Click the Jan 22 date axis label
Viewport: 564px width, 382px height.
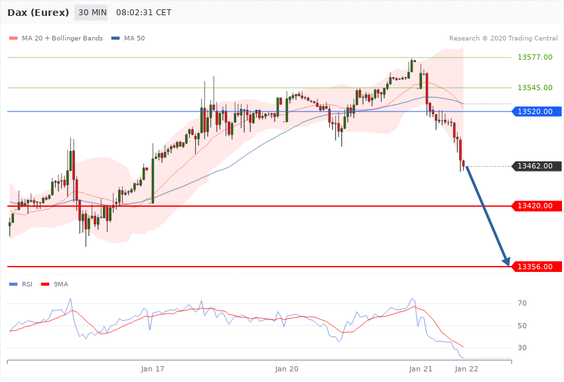pos(466,369)
